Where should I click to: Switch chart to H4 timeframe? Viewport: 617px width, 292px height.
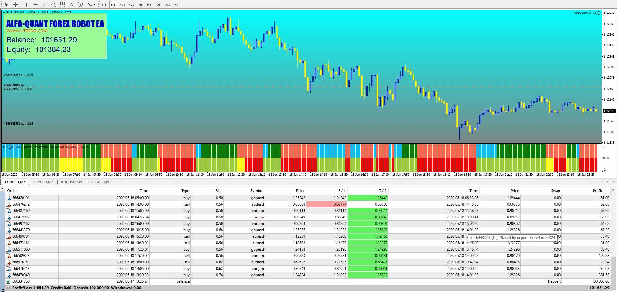tap(149, 4)
